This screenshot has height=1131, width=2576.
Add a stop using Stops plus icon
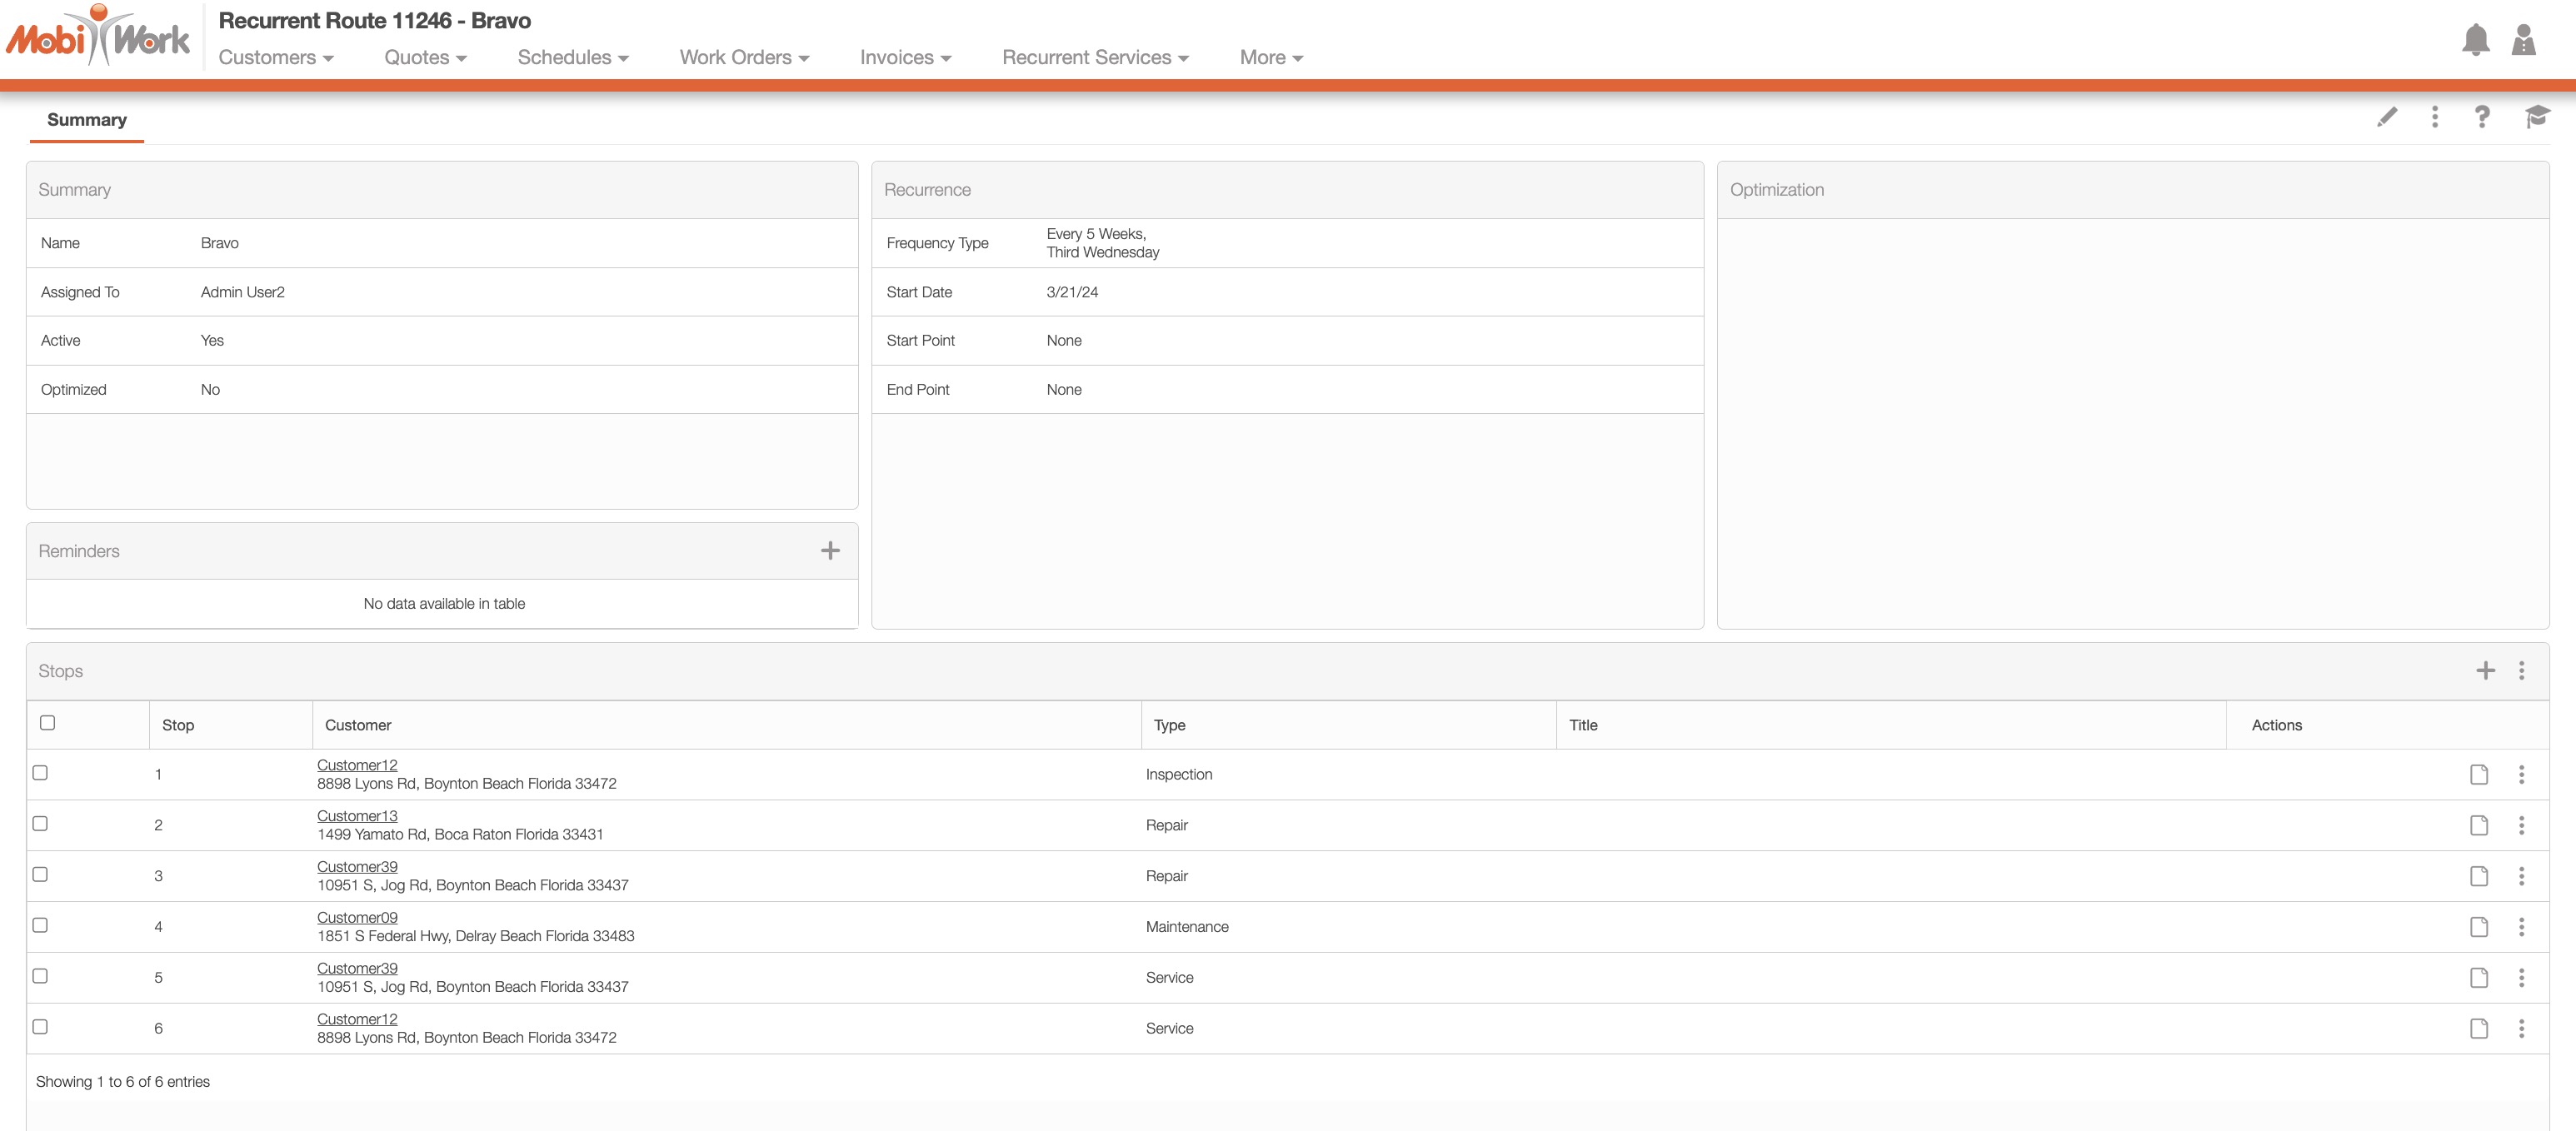[x=2485, y=671]
